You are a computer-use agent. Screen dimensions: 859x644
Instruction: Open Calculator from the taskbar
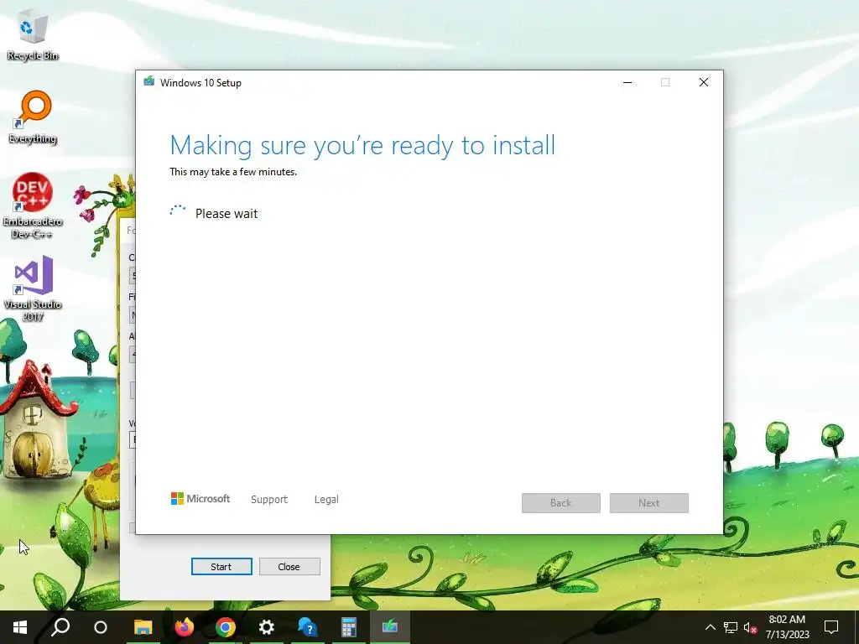(x=348, y=627)
